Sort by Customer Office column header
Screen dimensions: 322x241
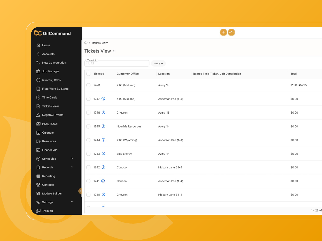pyautogui.click(x=128, y=74)
